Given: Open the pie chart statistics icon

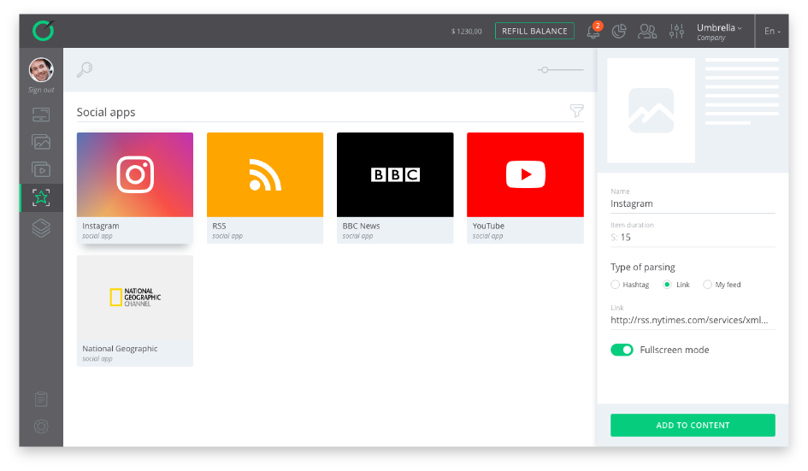Looking at the screenshot, I should pyautogui.click(x=620, y=32).
